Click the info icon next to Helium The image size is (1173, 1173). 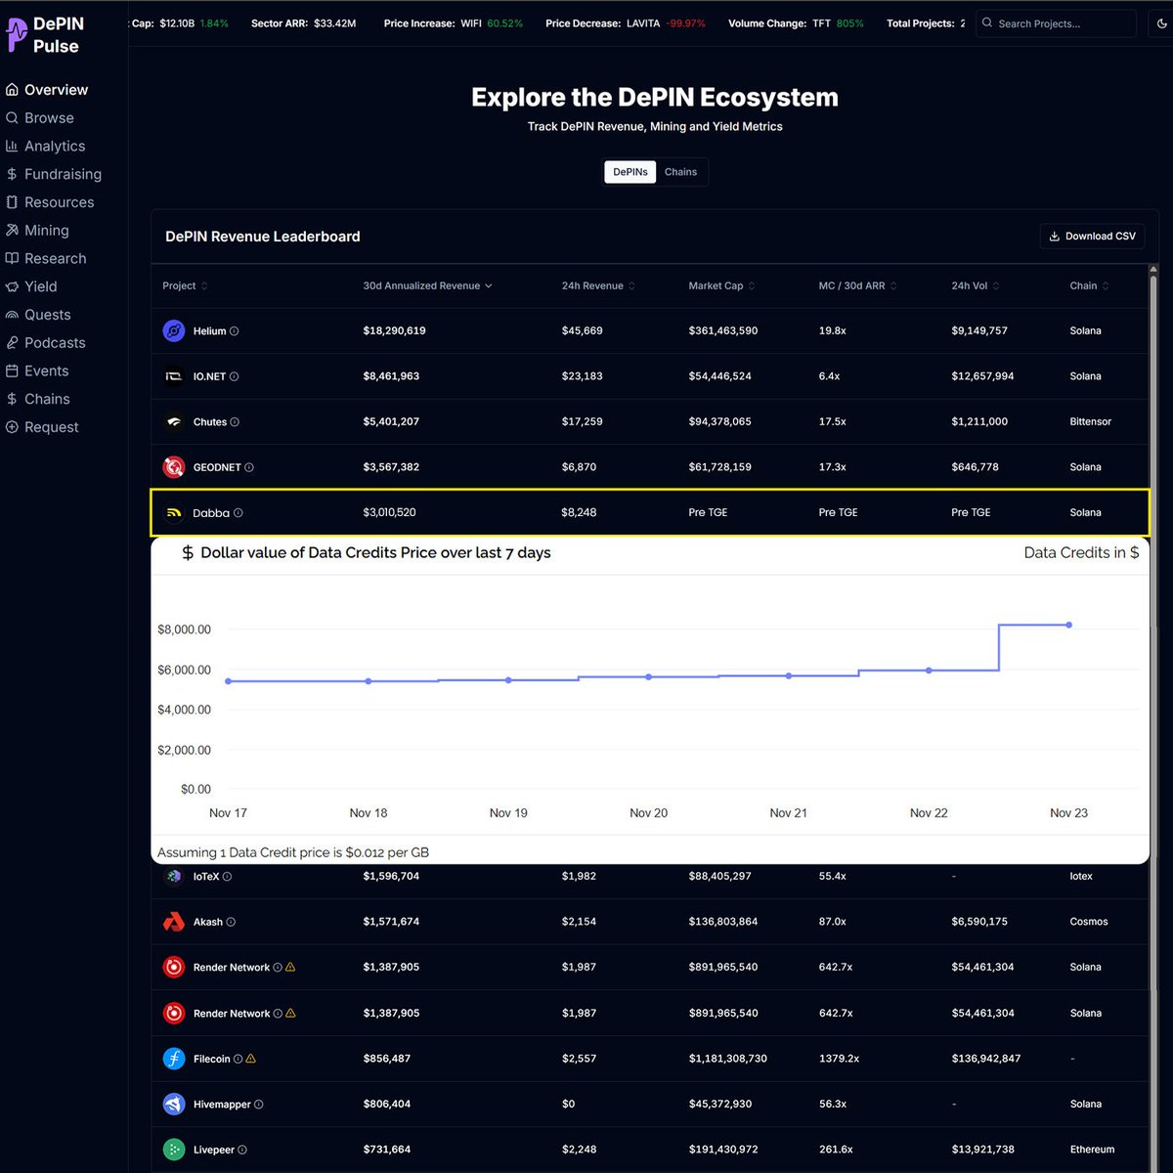234,331
